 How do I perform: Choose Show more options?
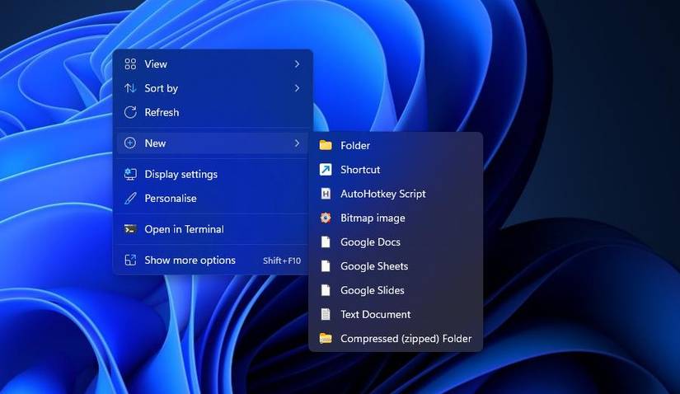213,260
